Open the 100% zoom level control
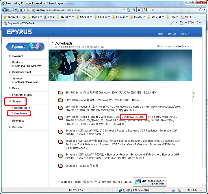Viewport: 208px width, 194px height. pyautogui.click(x=194, y=190)
